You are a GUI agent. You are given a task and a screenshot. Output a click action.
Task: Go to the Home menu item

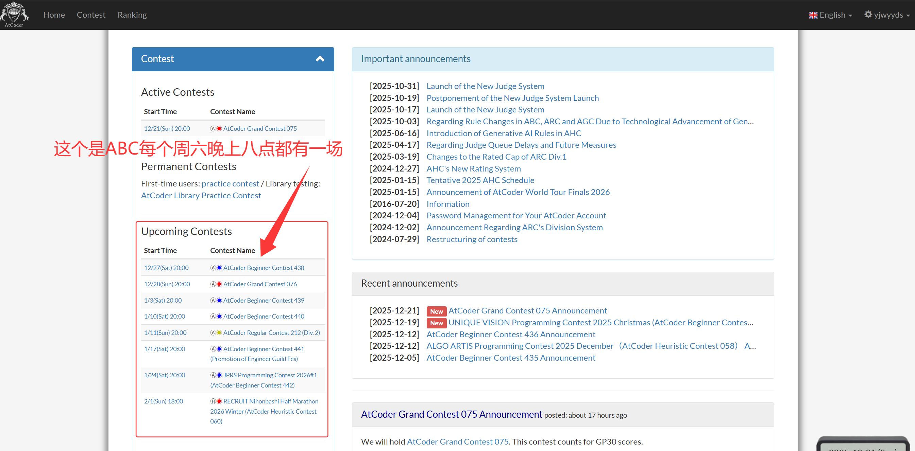(54, 15)
